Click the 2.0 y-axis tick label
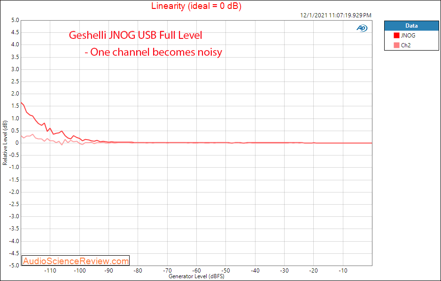Image resolution: width=441 pixels, height=281 pixels. pyautogui.click(x=15, y=94)
